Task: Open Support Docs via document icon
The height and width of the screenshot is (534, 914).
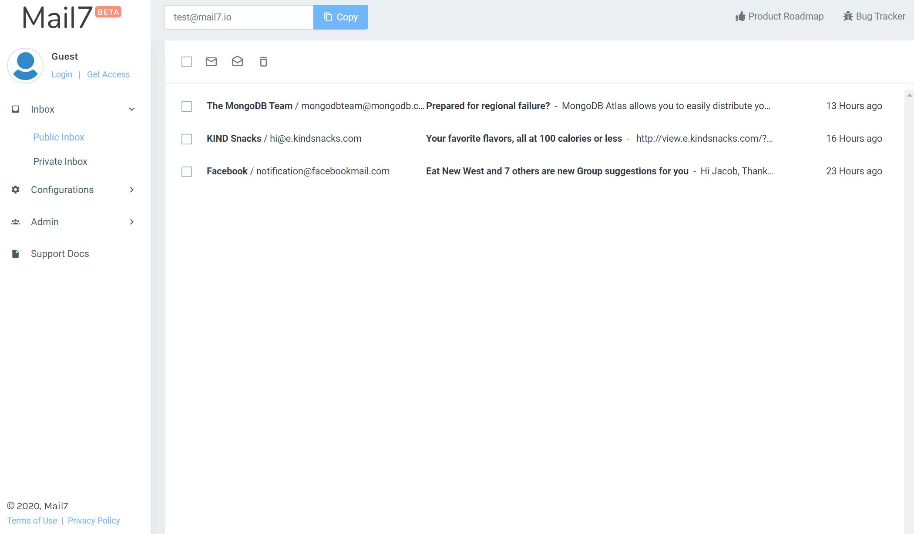Action: 15,253
